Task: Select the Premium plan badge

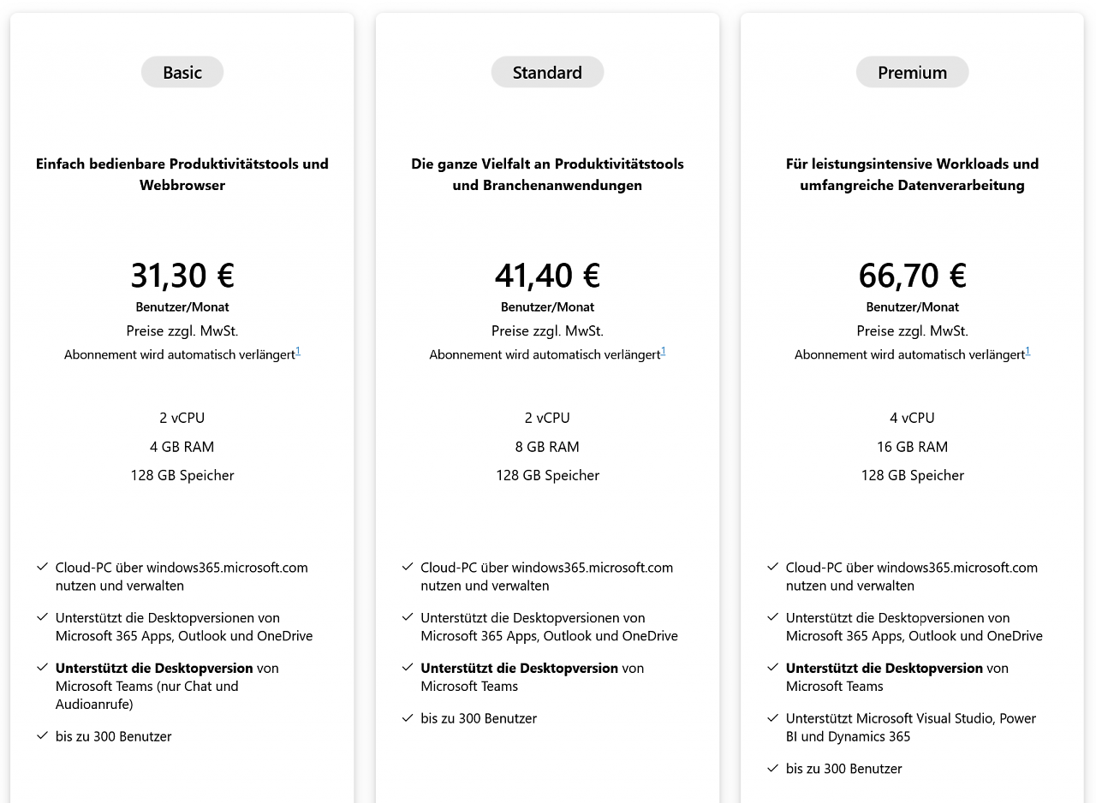Action: 912,72
